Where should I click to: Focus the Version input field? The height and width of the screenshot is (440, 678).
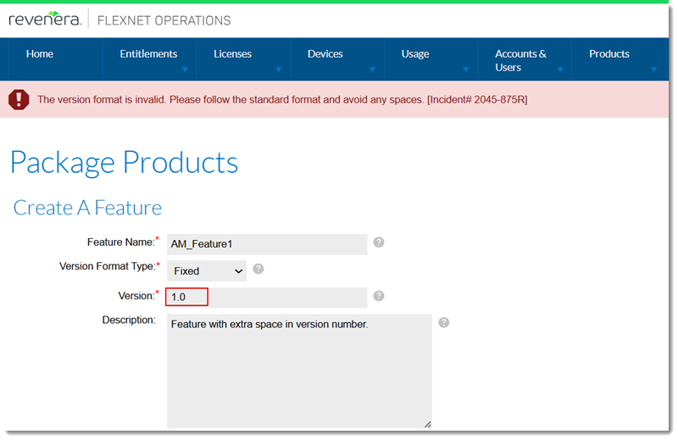coord(267,298)
